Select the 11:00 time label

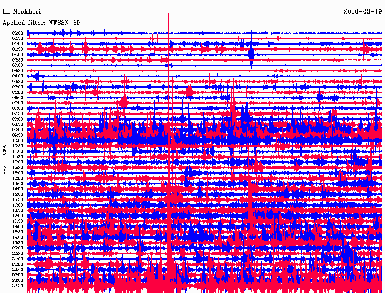coord(18,151)
